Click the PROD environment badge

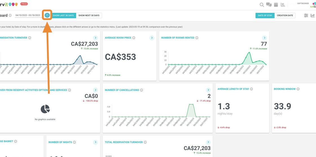[x=24, y=4]
